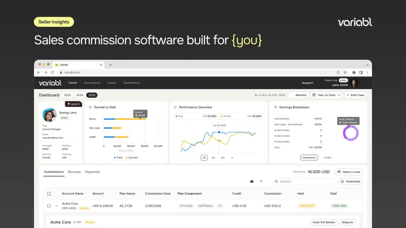The height and width of the screenshot is (228, 406).
Task: Collapse the Acme Corp row expander
Action: point(57,206)
